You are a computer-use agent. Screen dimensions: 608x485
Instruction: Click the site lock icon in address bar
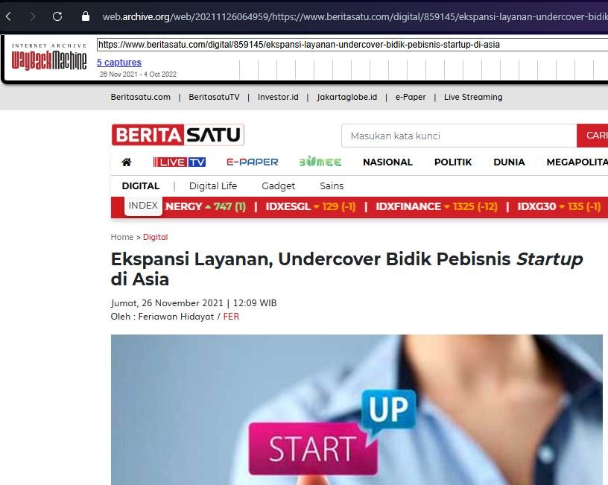click(x=86, y=16)
